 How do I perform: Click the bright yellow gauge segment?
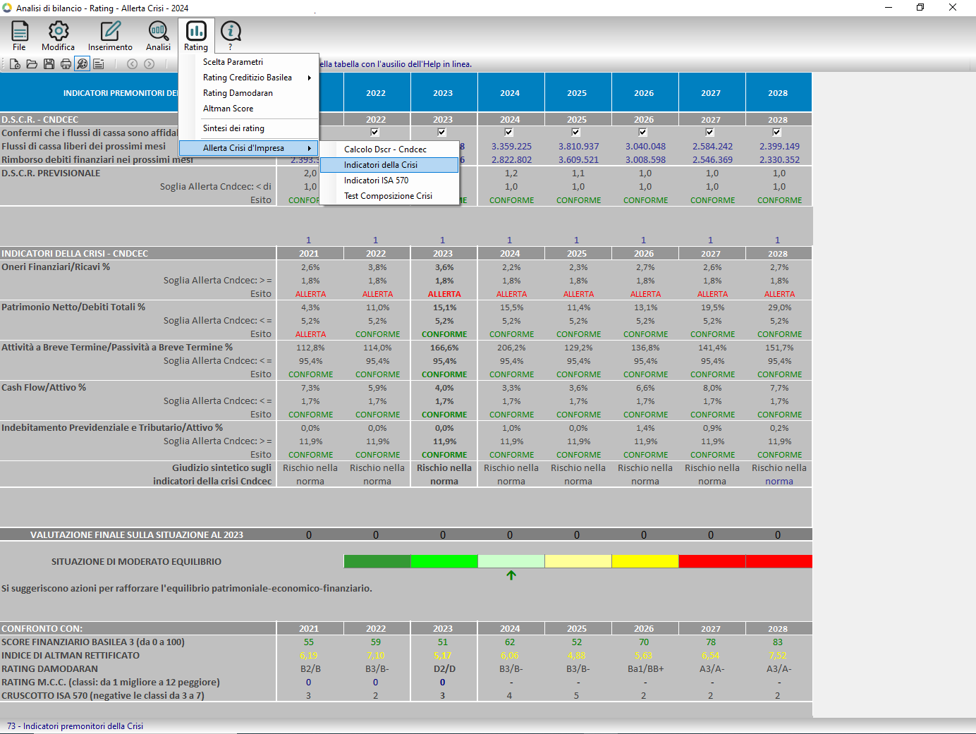[x=645, y=561]
